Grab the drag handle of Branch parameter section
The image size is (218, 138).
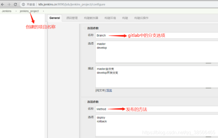[84, 28]
